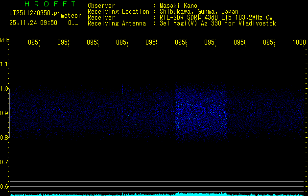308x196 pixels.
Task: Click the kHz axis unit label
Action: click(5, 40)
